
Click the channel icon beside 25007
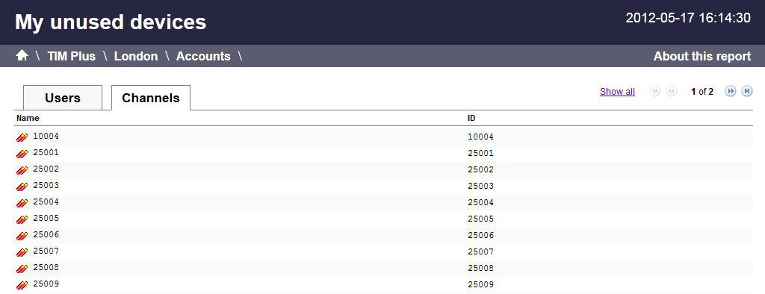(x=22, y=252)
